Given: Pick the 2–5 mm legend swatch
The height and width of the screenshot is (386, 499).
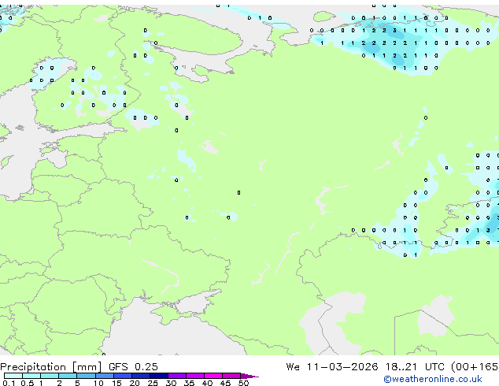Looking at the screenshot, I should point(68,376).
